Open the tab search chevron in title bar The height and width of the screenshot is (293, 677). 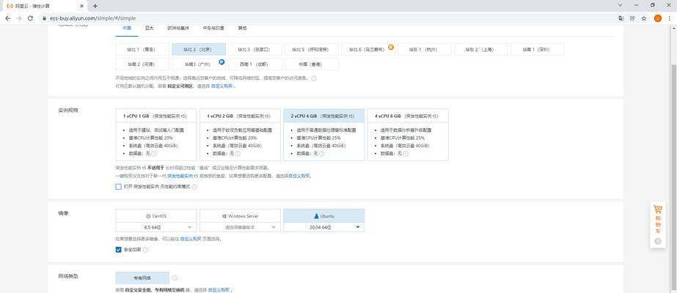click(620, 5)
